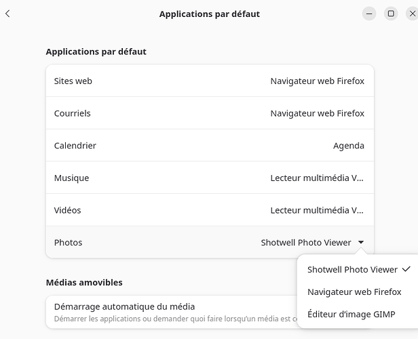Viewport: 418px width, 339px height.
Task: Maximize the settings window
Action: point(391,14)
